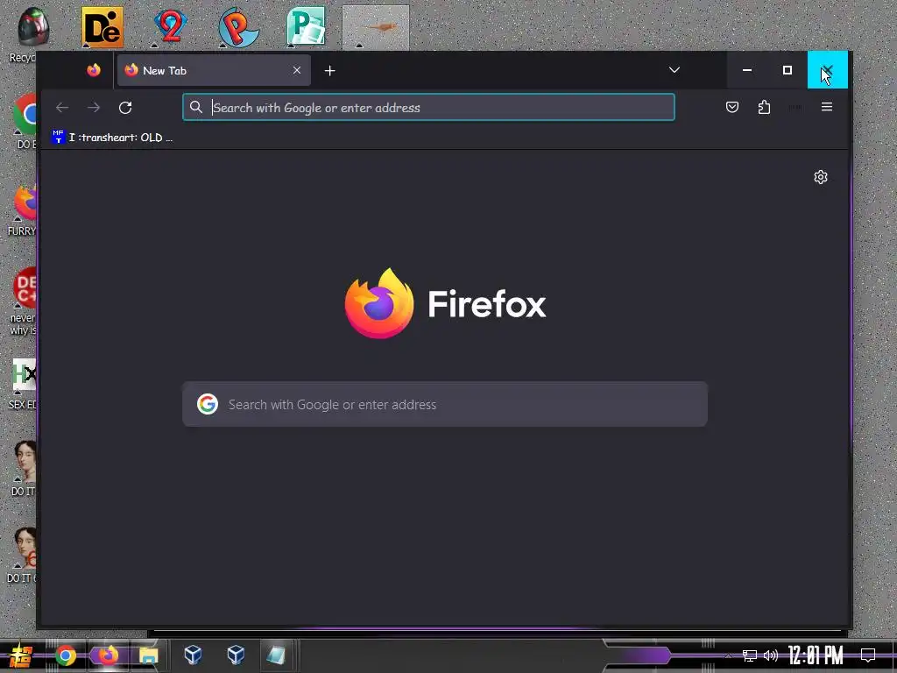
Task: Select the Firefox taskbar button
Action: point(108,655)
